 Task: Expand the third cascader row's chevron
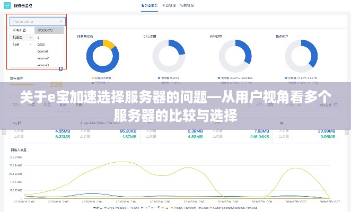click(30, 45)
